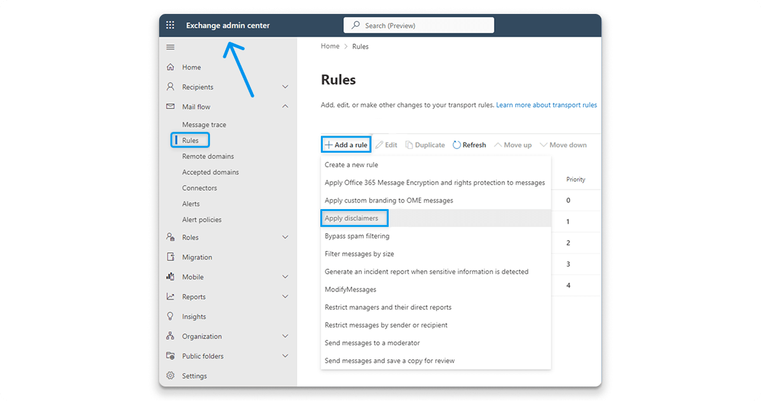Select Bypass spam filtering option
This screenshot has height=403, width=761.
[x=436, y=236]
